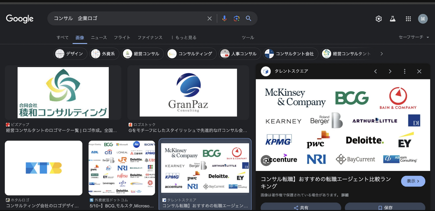Select the 画像 tab

[x=80, y=37]
